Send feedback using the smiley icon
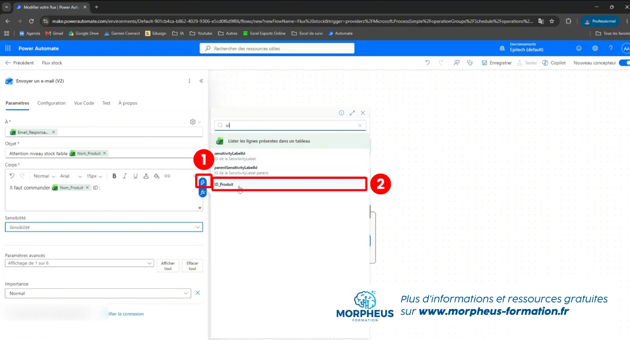630x340 pixels. (579, 48)
